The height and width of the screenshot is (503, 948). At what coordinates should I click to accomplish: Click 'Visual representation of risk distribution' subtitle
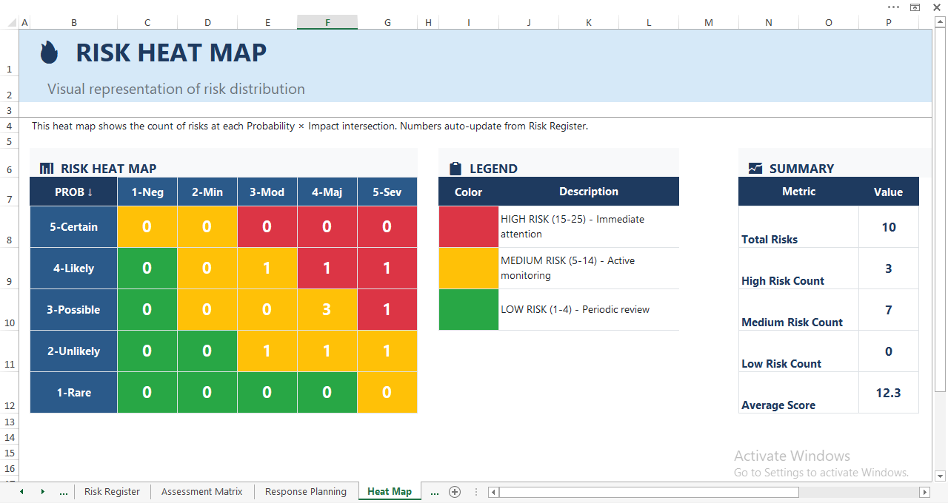[x=176, y=89]
